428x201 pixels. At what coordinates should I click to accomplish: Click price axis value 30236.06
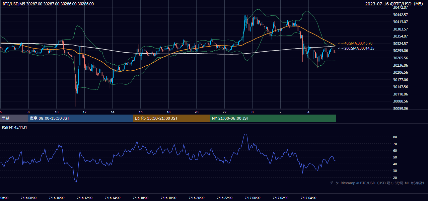coord(401,65)
